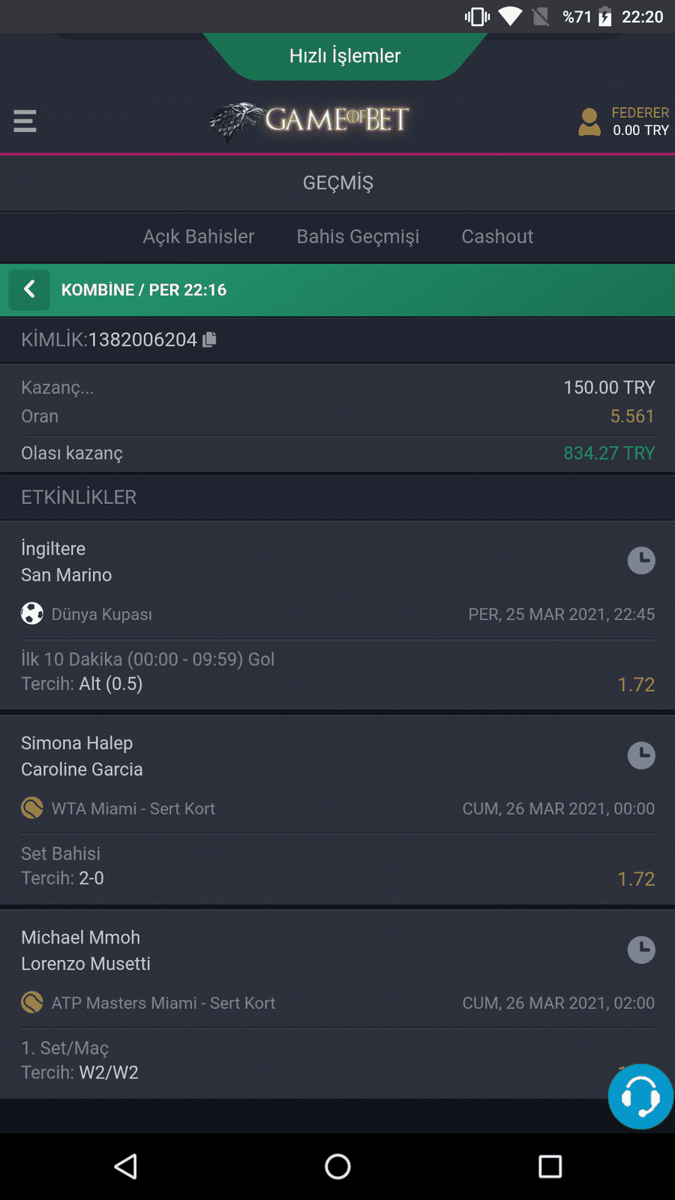This screenshot has width=675, height=1200.
Task: Tap the 0.00 TRY account balance
Action: coord(640,130)
